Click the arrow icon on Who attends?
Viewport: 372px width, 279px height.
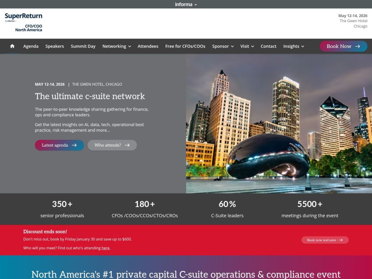click(x=127, y=145)
